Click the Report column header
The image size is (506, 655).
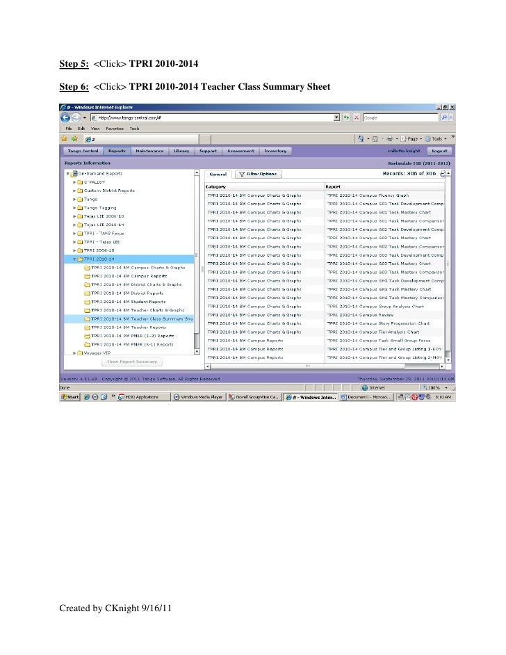point(384,187)
